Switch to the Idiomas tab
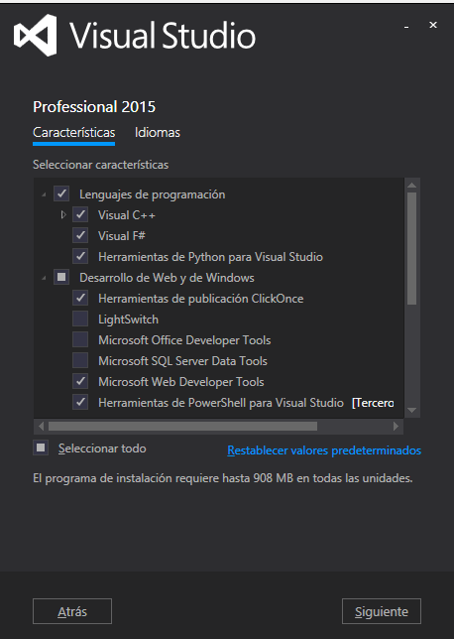 coord(158,132)
